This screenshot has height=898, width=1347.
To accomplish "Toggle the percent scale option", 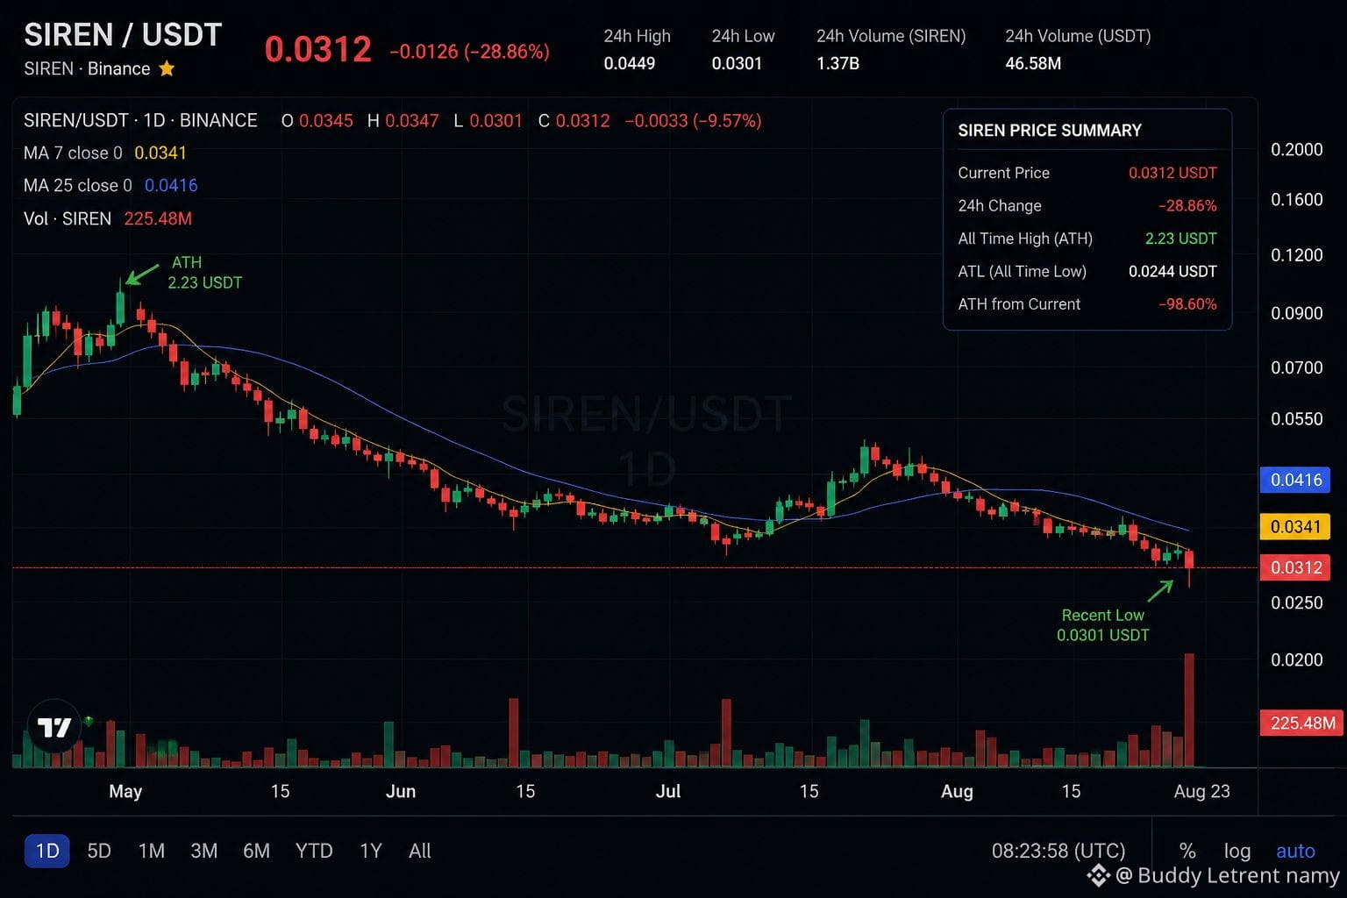I will tap(1187, 851).
